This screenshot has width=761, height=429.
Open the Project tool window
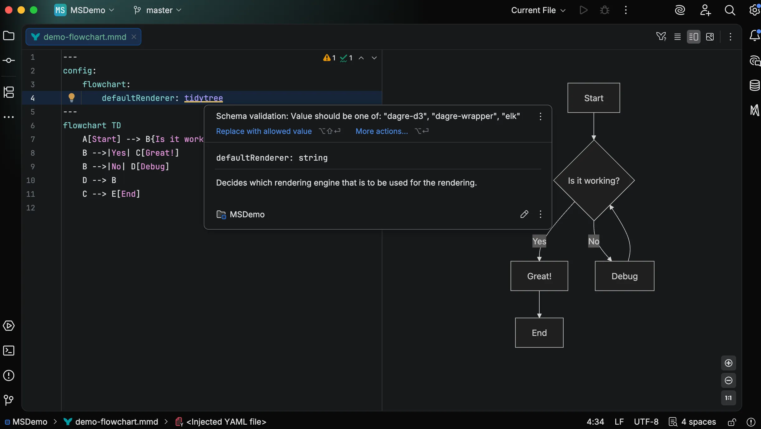(x=9, y=36)
